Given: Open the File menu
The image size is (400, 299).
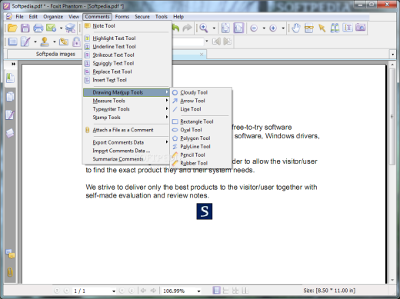Looking at the screenshot, I should point(19,17).
